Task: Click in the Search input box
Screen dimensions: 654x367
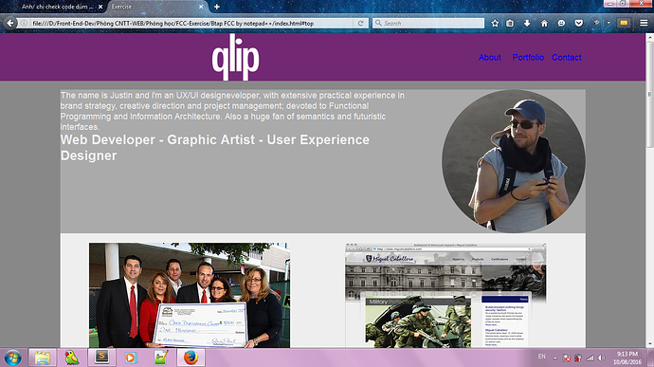Action: point(428,24)
